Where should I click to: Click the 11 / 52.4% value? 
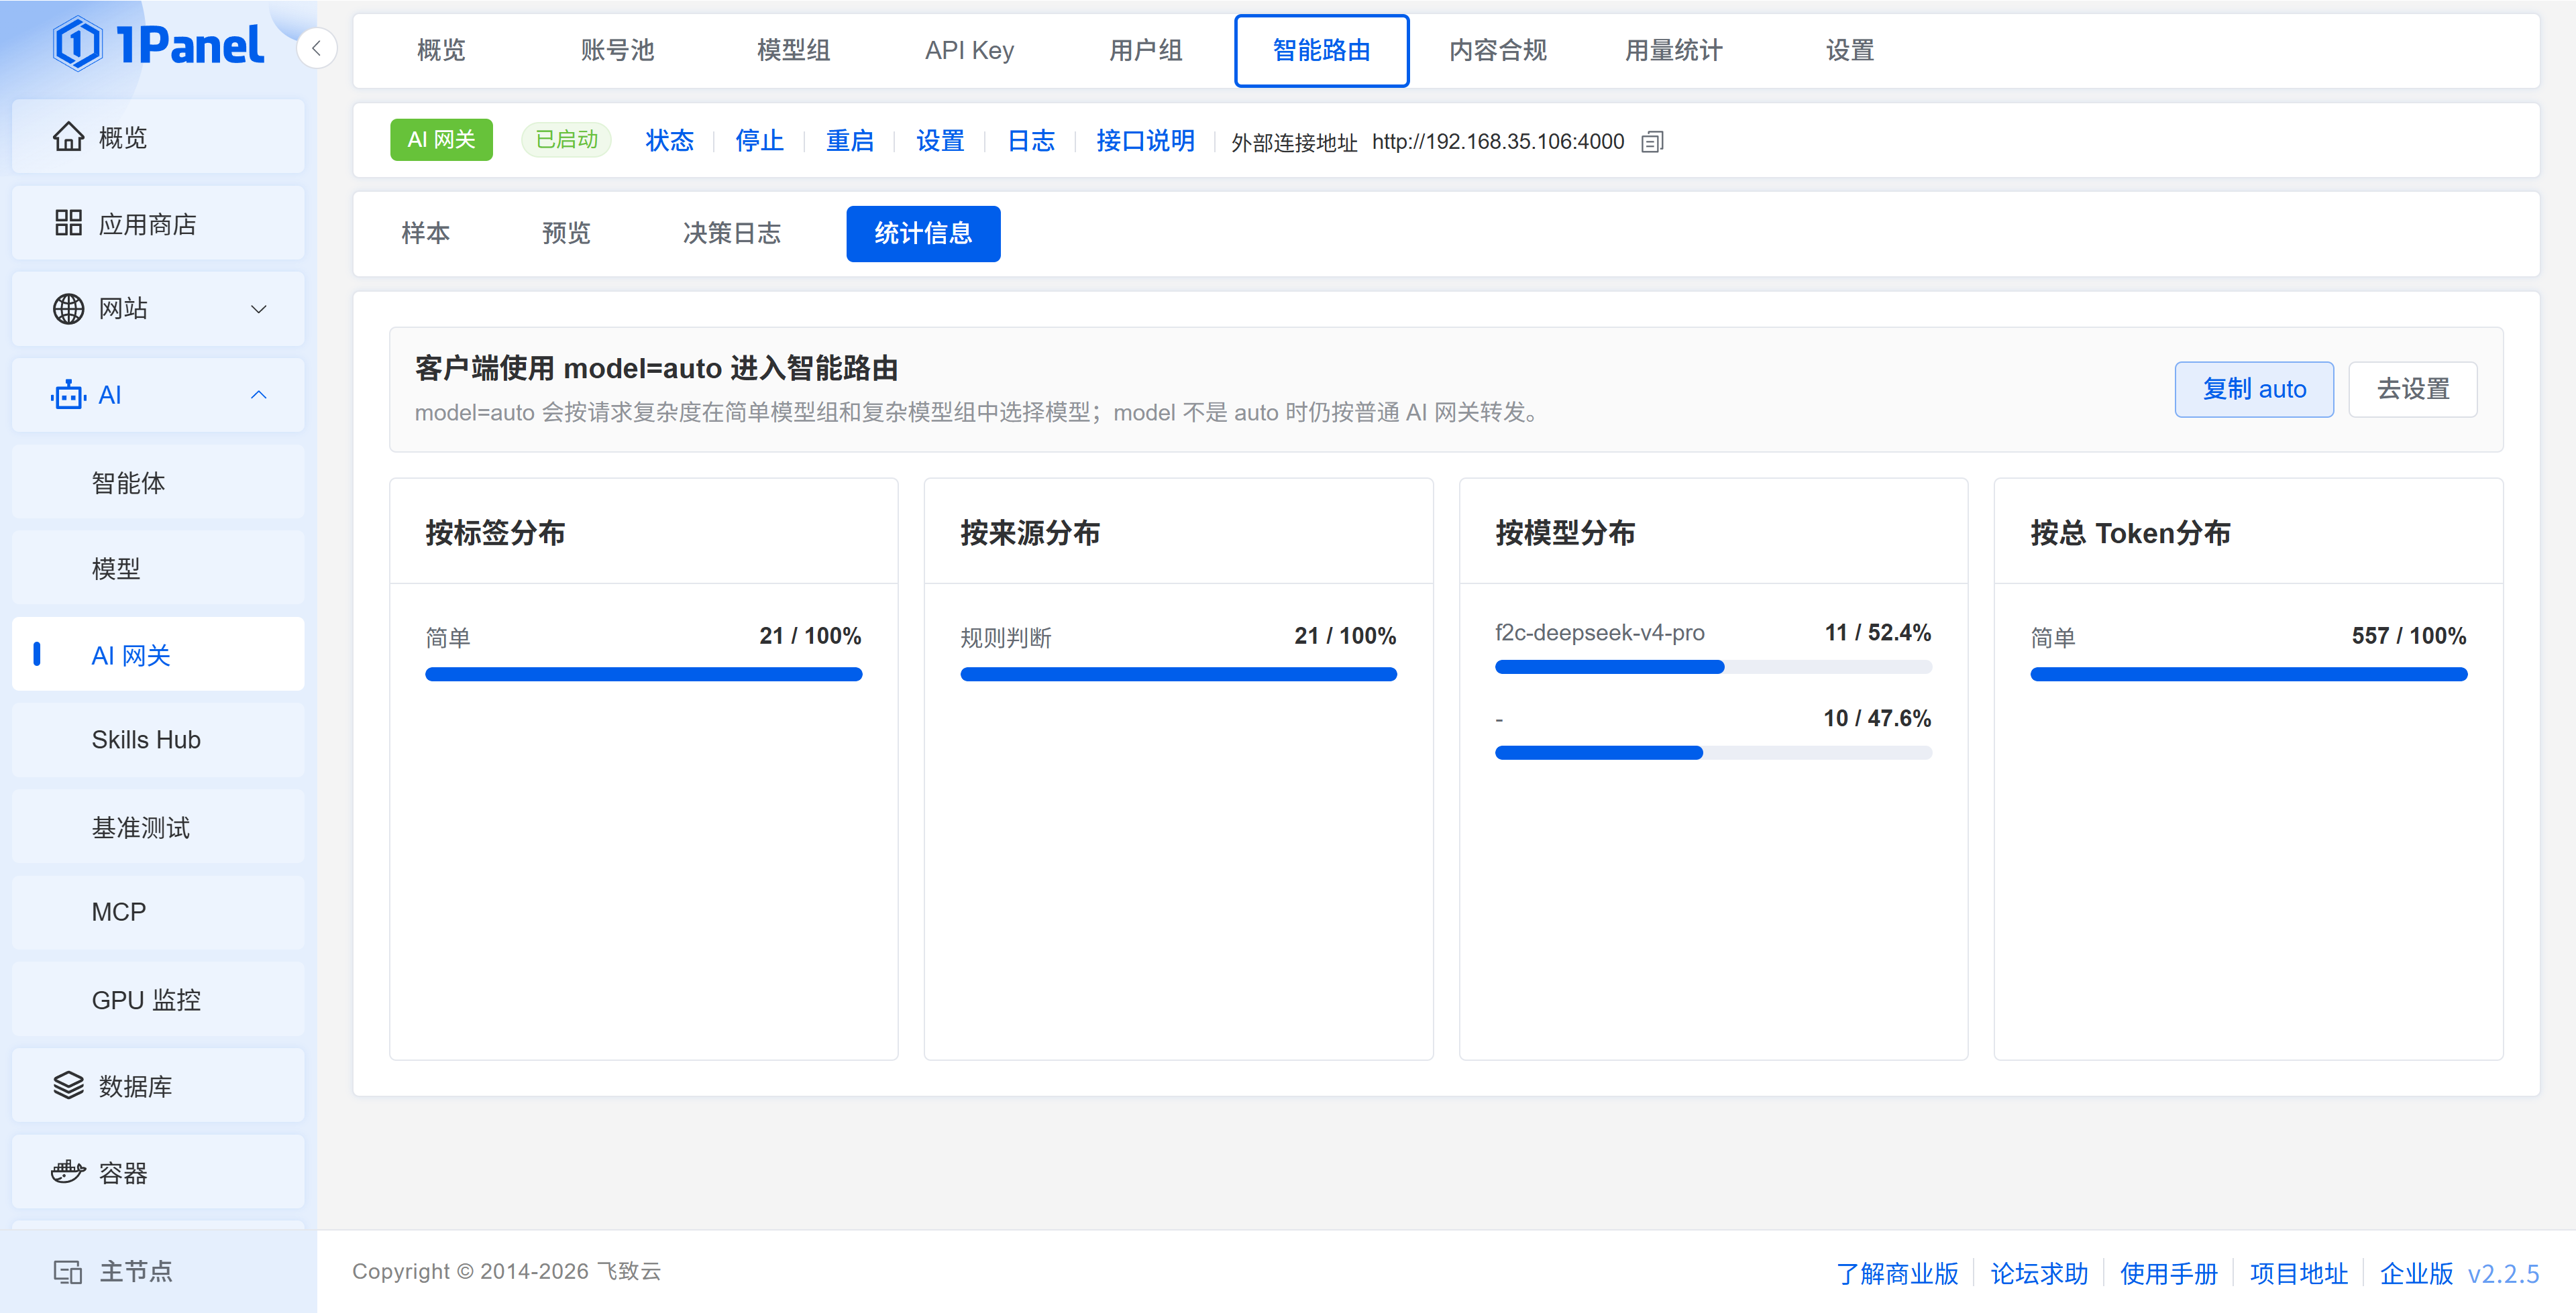1877,632
